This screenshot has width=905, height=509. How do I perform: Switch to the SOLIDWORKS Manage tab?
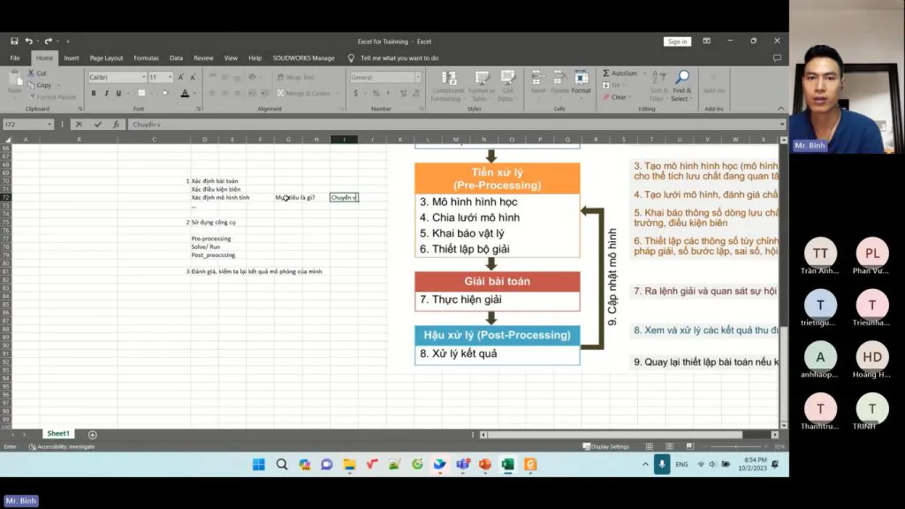click(x=304, y=57)
